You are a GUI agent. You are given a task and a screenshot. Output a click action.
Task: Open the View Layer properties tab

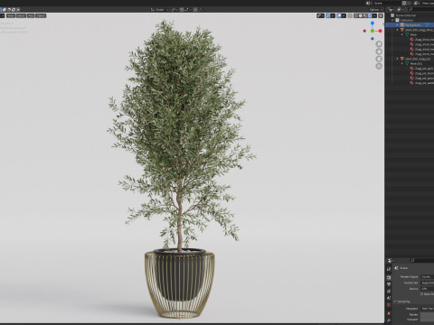click(x=389, y=291)
